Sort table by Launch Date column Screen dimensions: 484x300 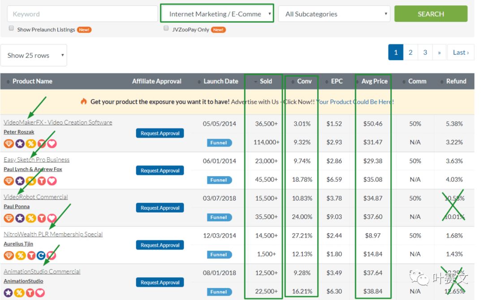[220, 81]
